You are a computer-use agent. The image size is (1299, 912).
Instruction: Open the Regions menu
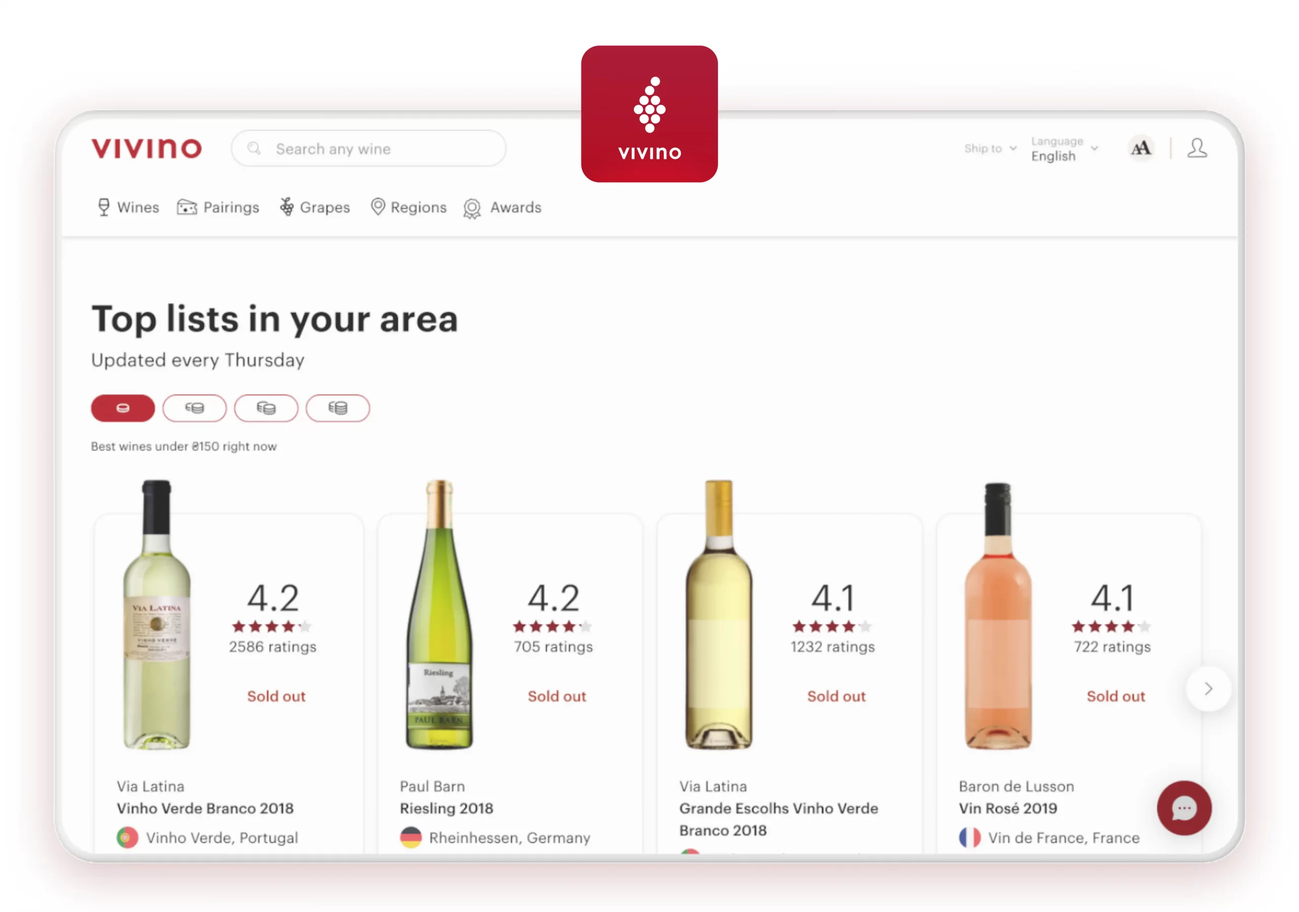pyautogui.click(x=408, y=208)
